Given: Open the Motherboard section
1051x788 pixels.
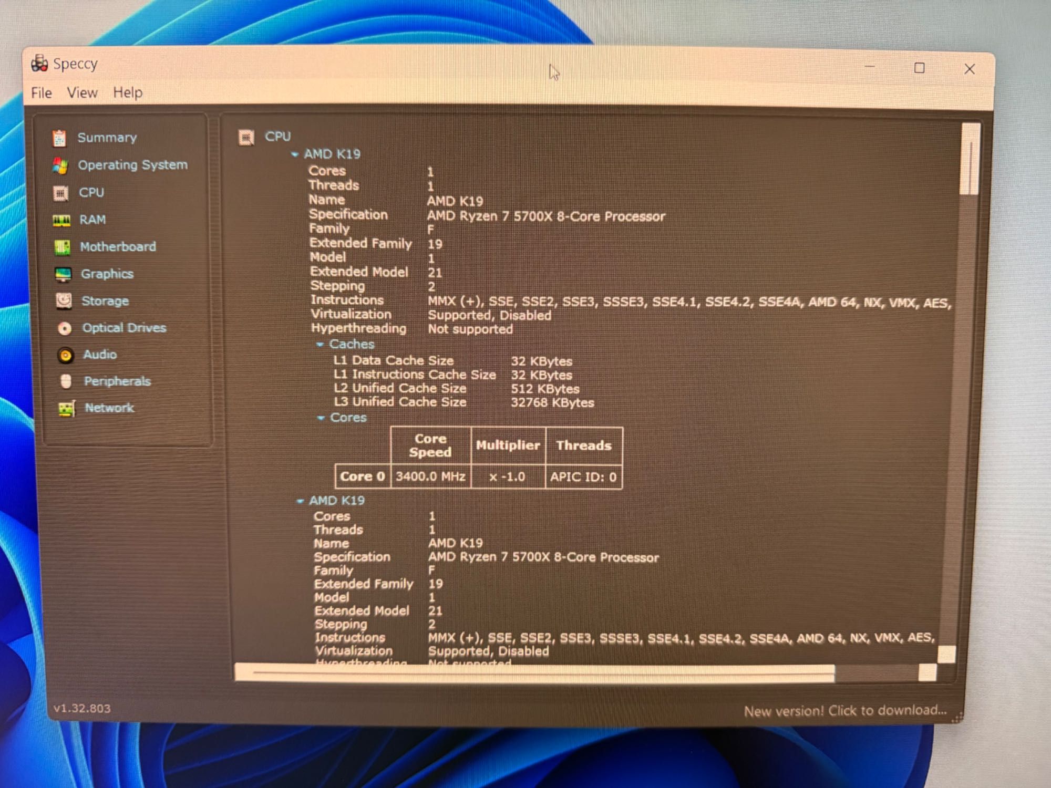Looking at the screenshot, I should click(118, 246).
